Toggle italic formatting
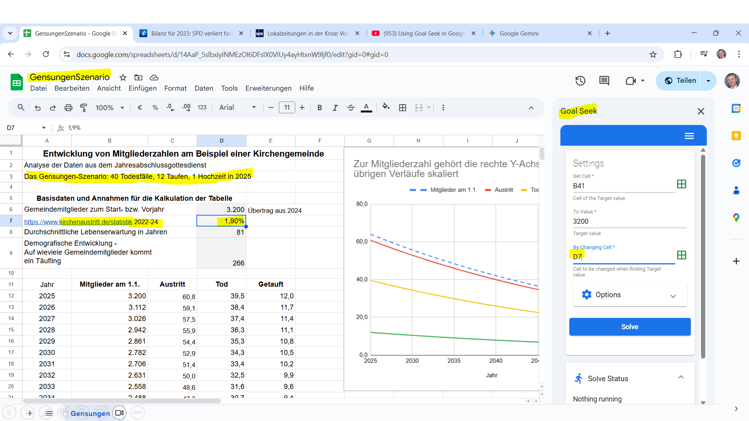Image resolution: width=749 pixels, height=421 pixels. [x=335, y=108]
